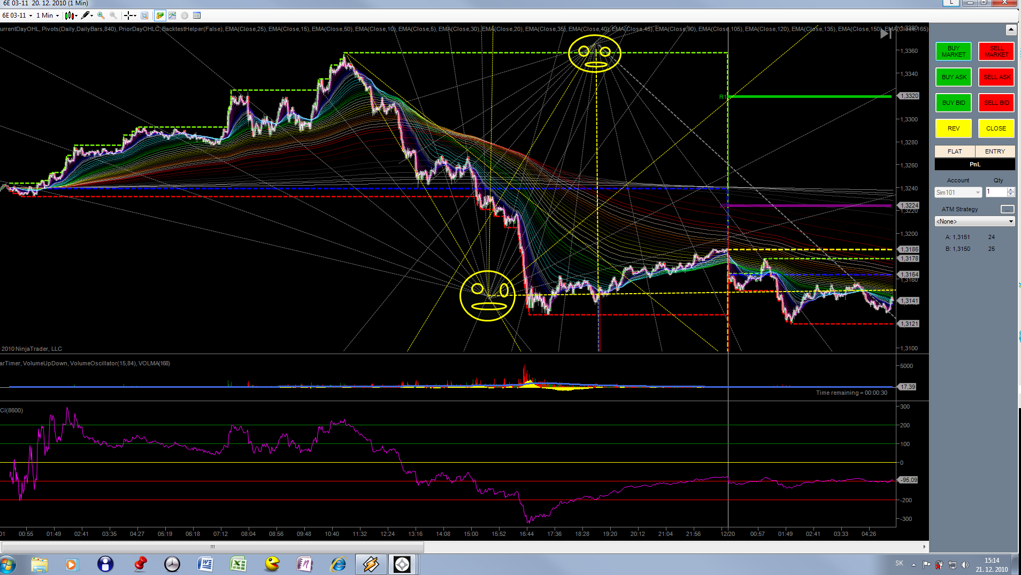The height and width of the screenshot is (575, 1021).
Task: Click the SELL BID button
Action: point(996,103)
